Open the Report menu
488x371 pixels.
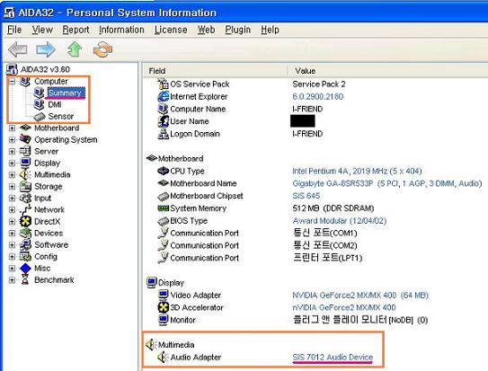click(75, 30)
